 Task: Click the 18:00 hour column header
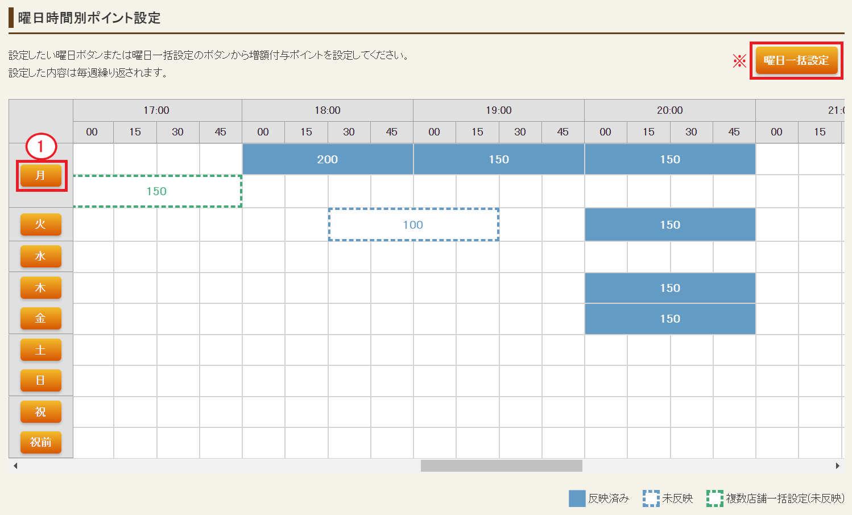(328, 110)
